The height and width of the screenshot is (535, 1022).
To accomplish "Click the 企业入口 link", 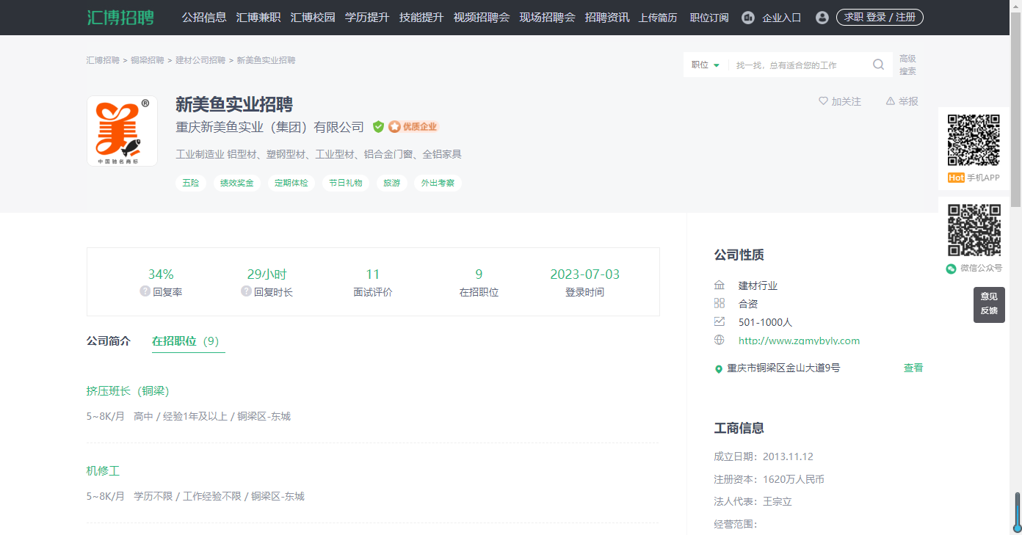I will point(782,18).
